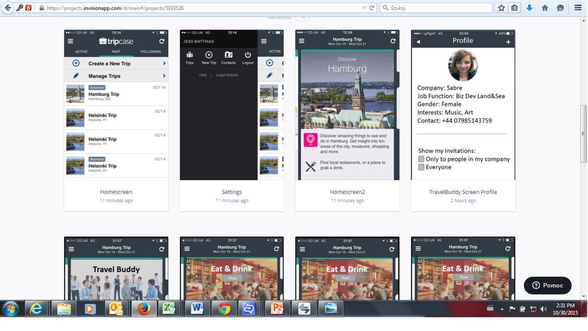
Task: Bookmark this page with the star icon
Action: (501, 8)
